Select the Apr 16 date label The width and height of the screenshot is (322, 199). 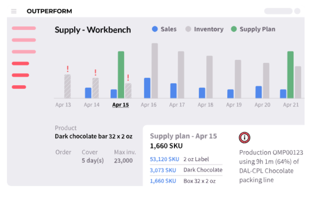pyautogui.click(x=148, y=105)
